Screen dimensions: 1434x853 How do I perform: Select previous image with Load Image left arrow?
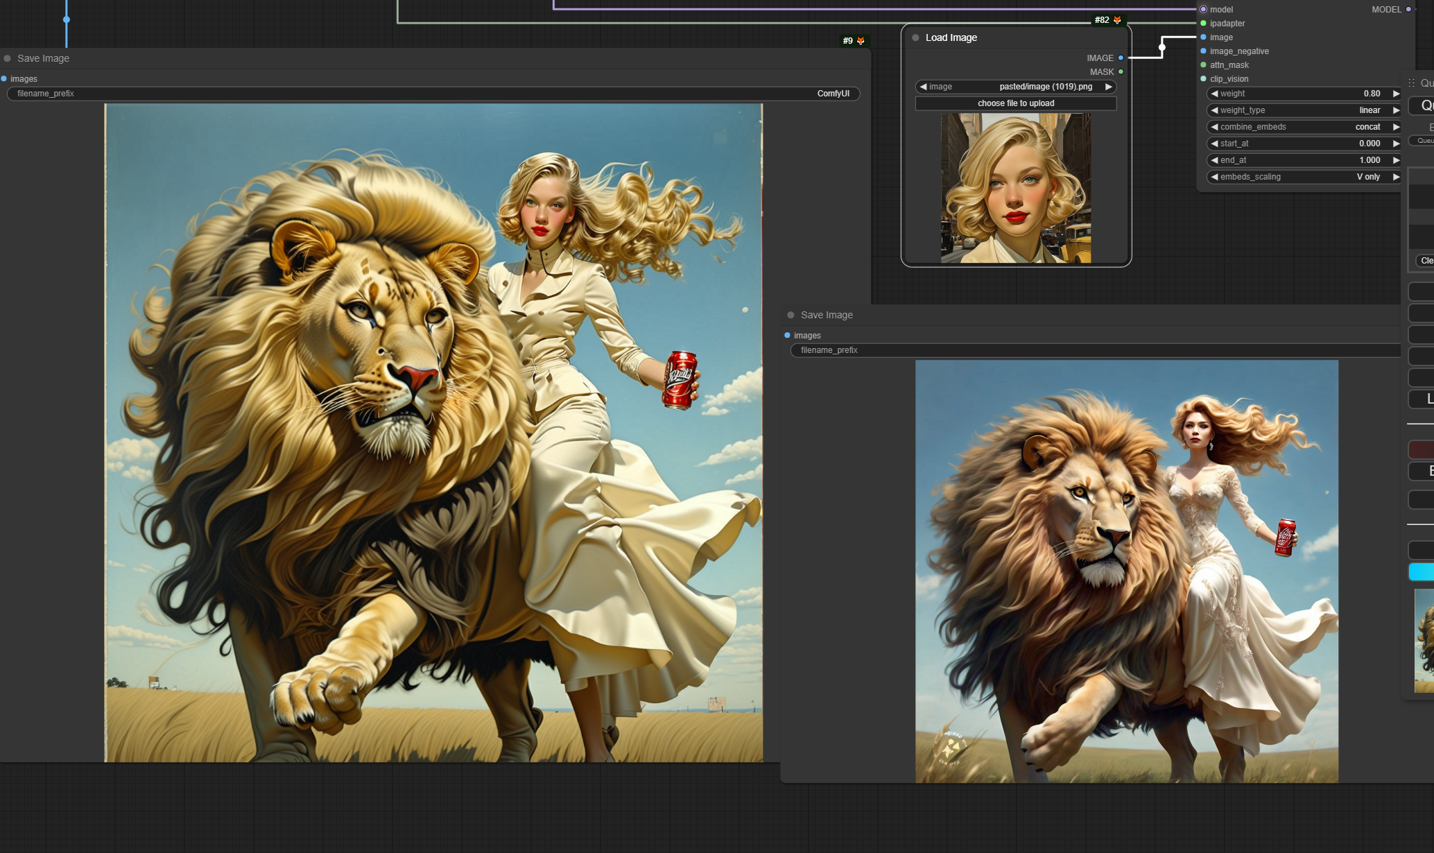pos(923,87)
